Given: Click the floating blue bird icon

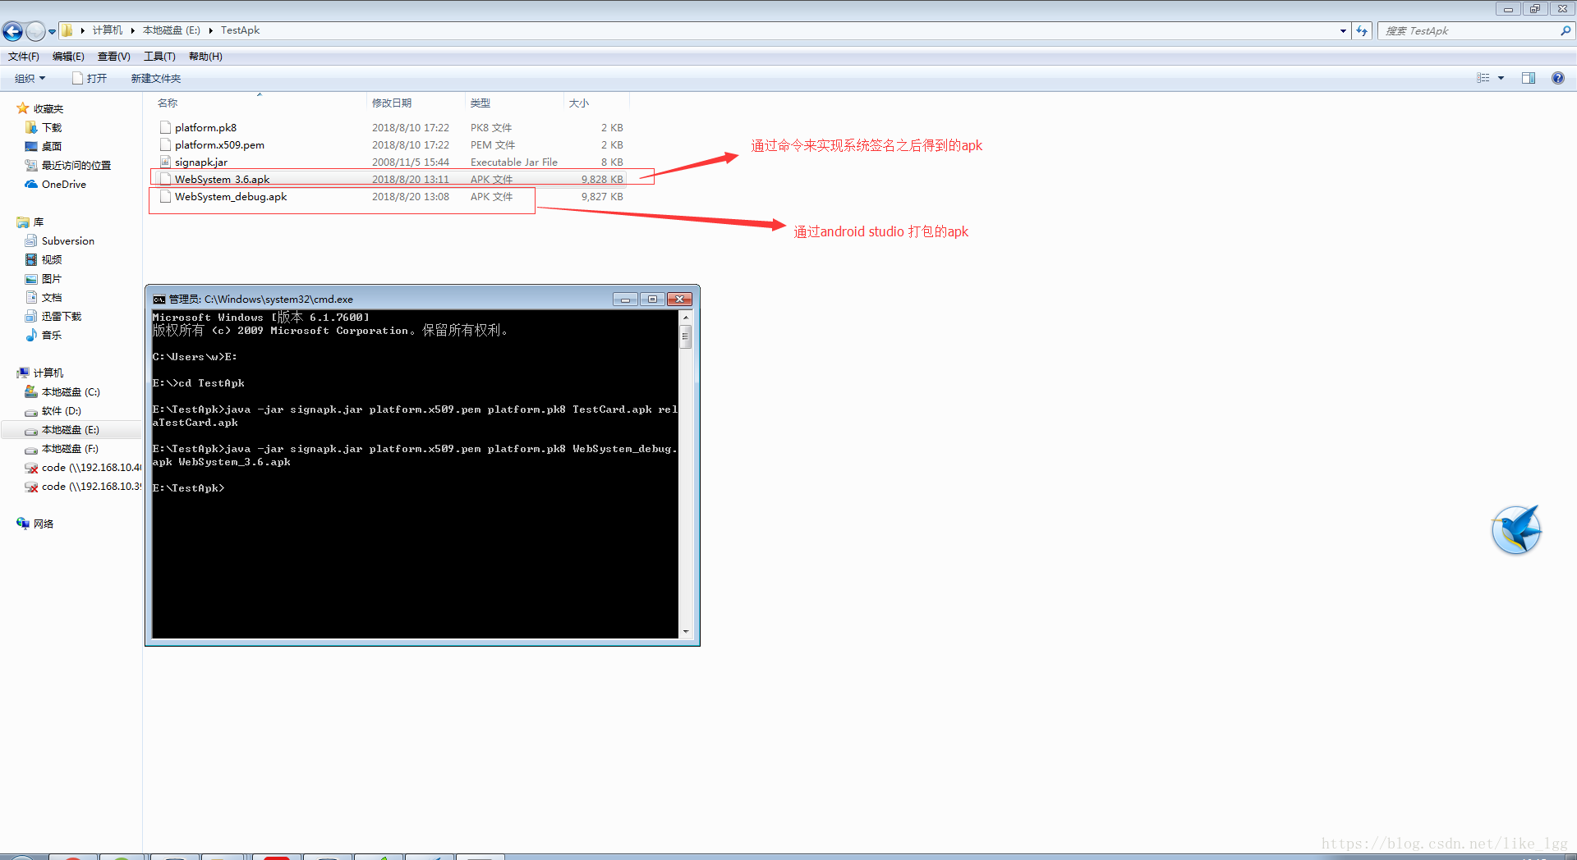Looking at the screenshot, I should point(1516,530).
